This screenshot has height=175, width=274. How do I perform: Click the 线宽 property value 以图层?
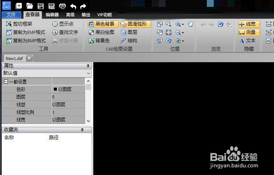click(x=69, y=120)
